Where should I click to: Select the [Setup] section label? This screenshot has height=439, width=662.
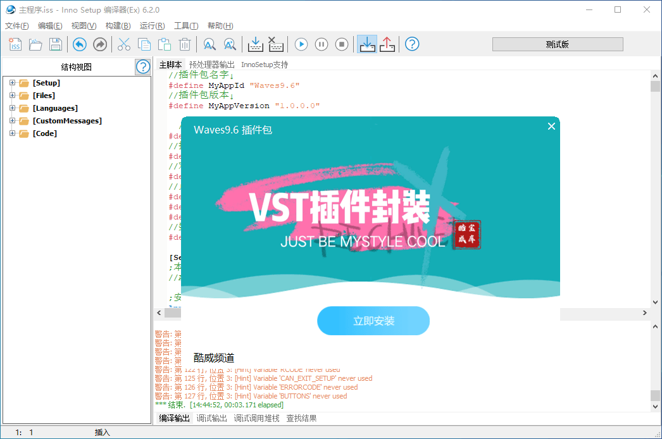click(x=46, y=83)
